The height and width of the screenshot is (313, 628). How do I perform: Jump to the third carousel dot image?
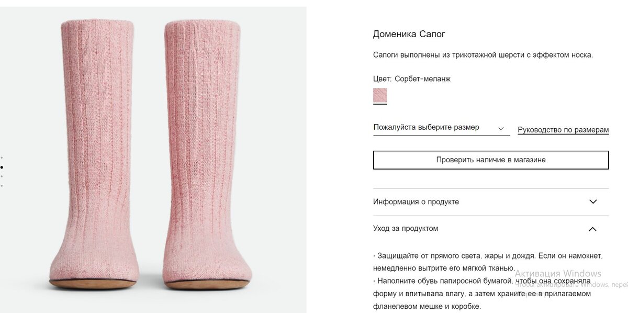coord(2,176)
